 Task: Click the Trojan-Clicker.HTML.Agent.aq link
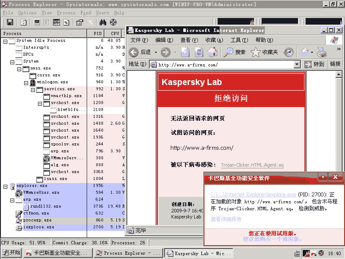[252, 165]
